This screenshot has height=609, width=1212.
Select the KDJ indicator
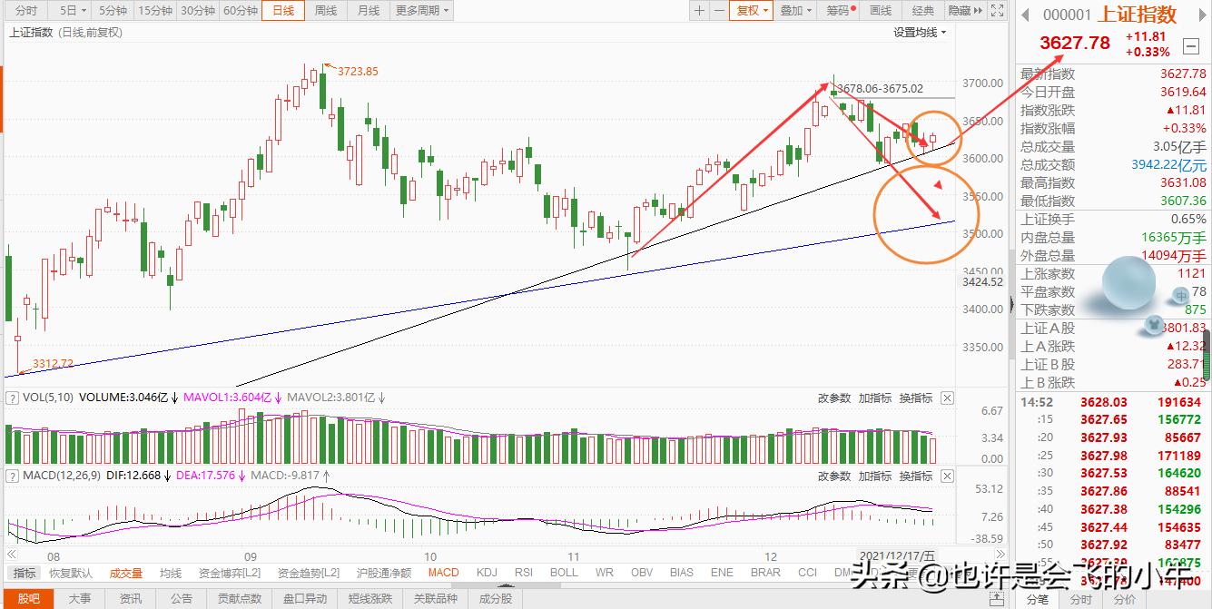(487, 573)
